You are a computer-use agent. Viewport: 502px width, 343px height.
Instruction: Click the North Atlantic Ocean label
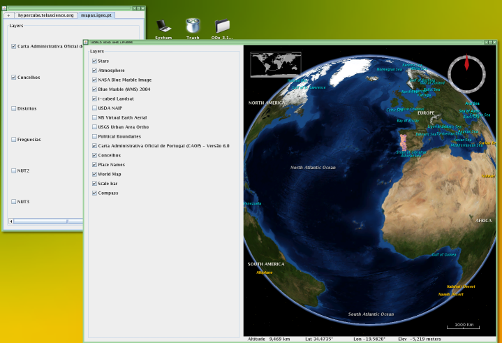point(313,168)
